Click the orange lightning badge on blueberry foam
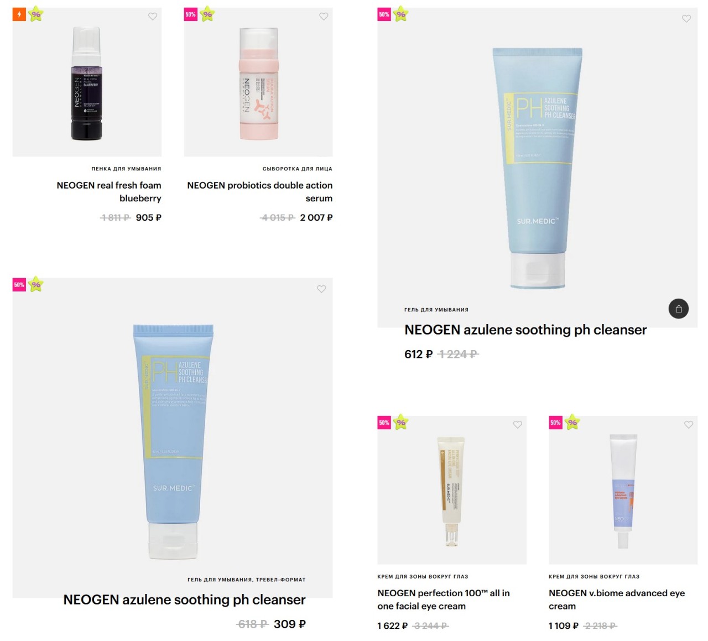708x641 pixels. coord(19,14)
